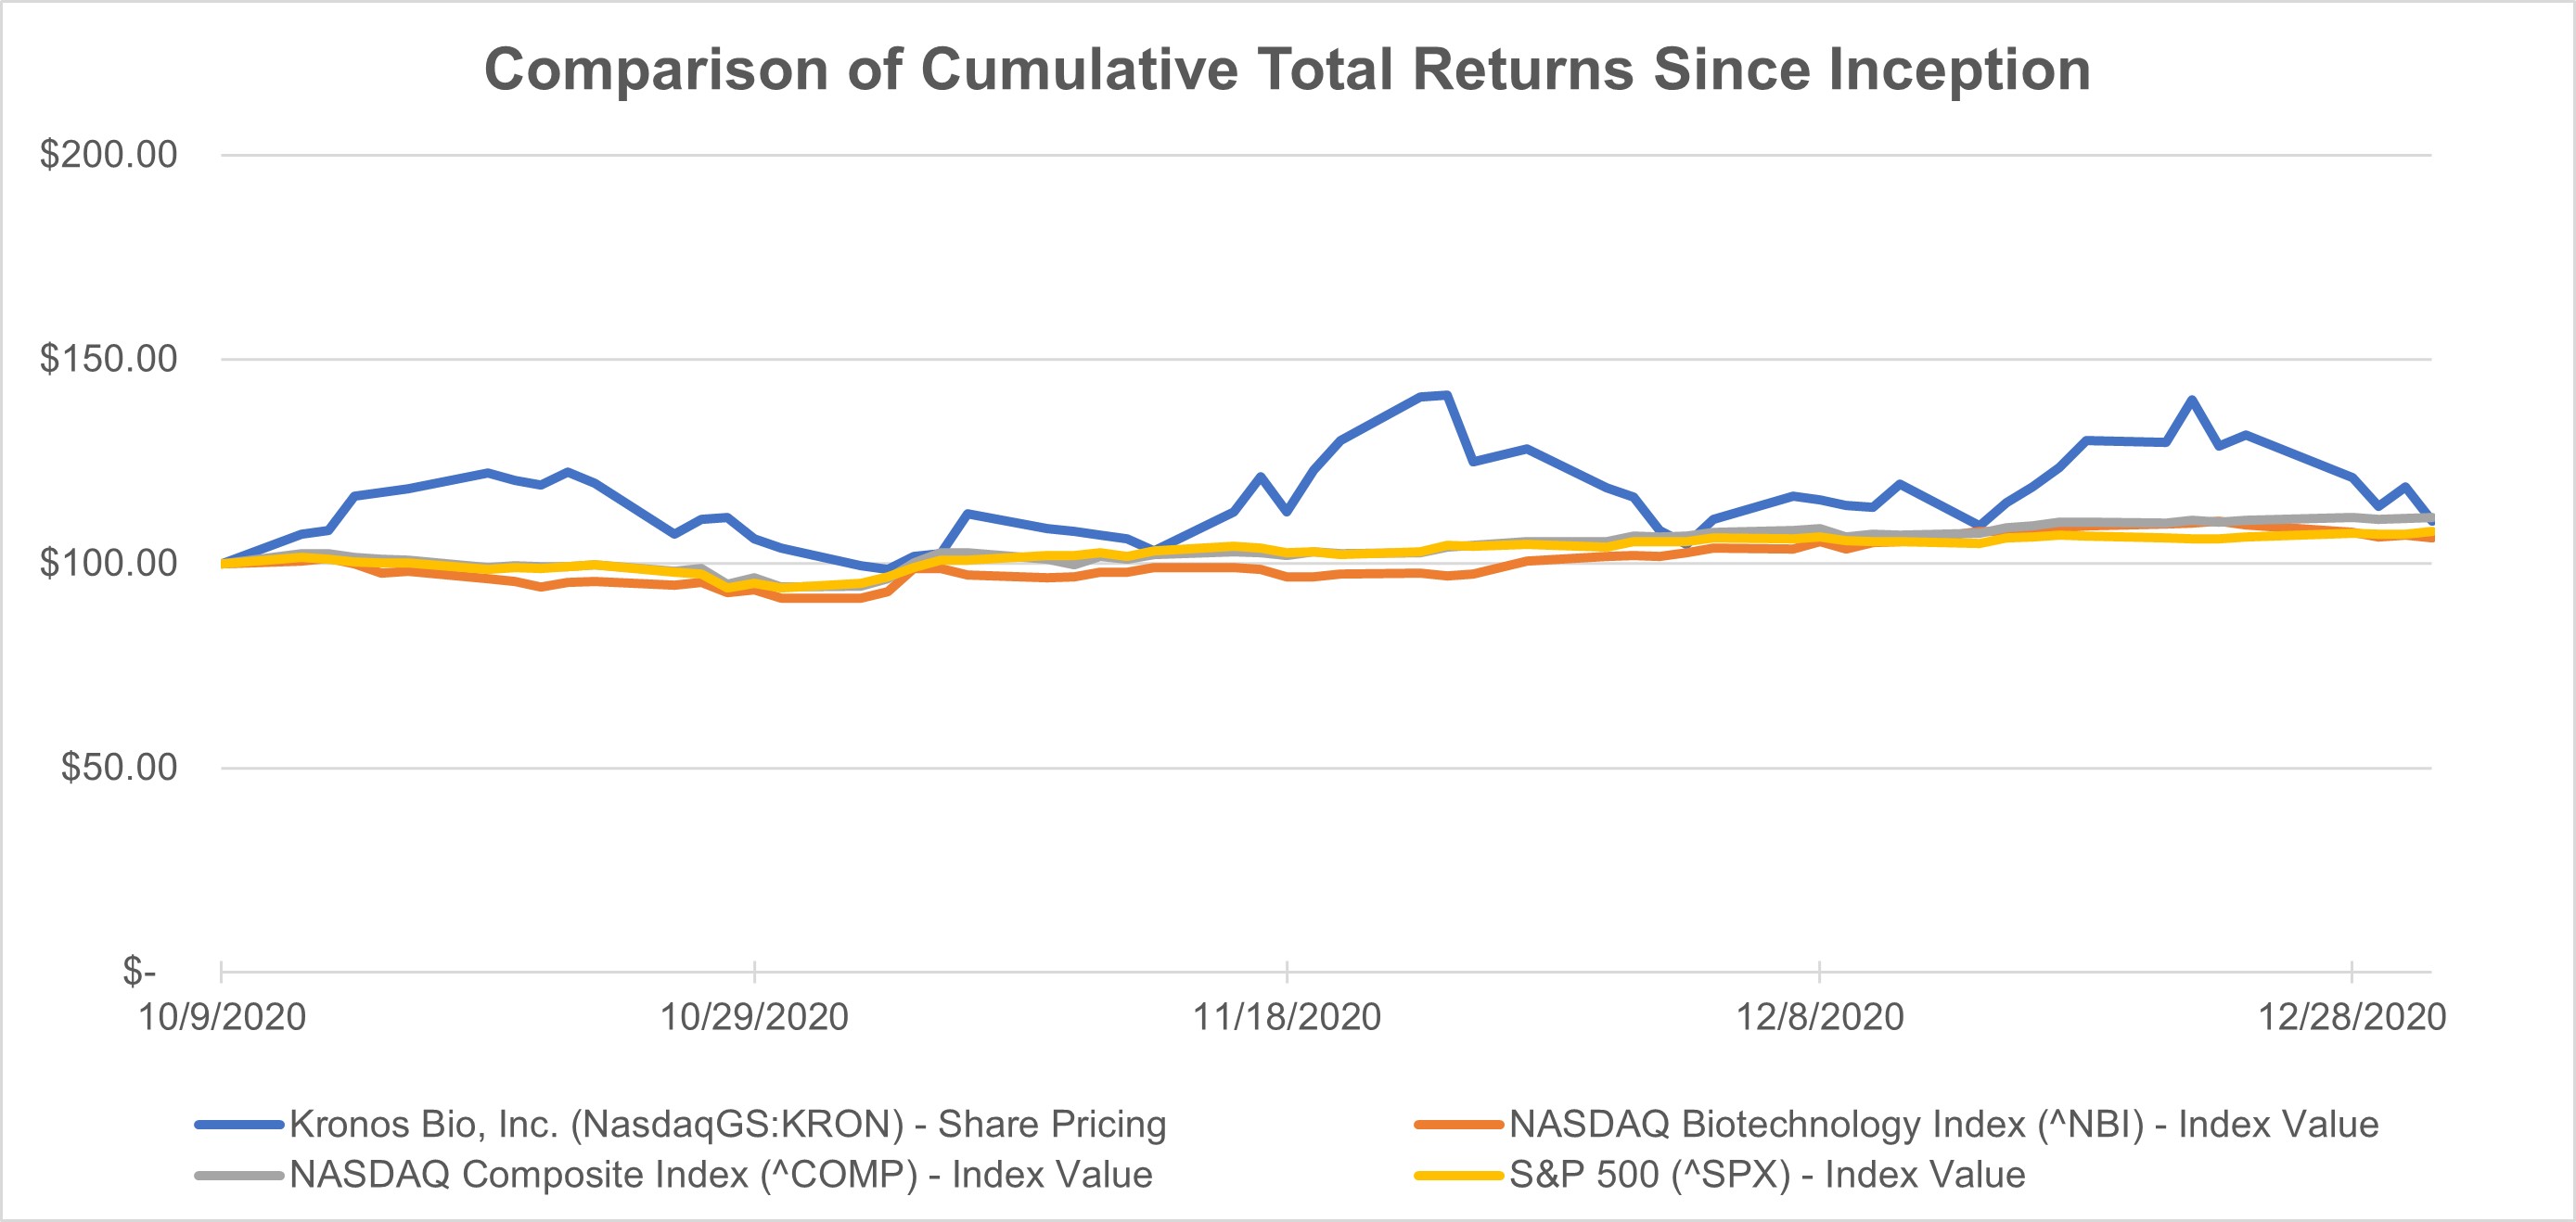2576x1222 pixels.
Task: Select the S&P 500 legend label
Action: click(x=1767, y=1175)
